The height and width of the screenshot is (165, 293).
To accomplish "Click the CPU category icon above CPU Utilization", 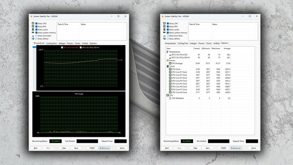I will pyautogui.click(x=168, y=95).
